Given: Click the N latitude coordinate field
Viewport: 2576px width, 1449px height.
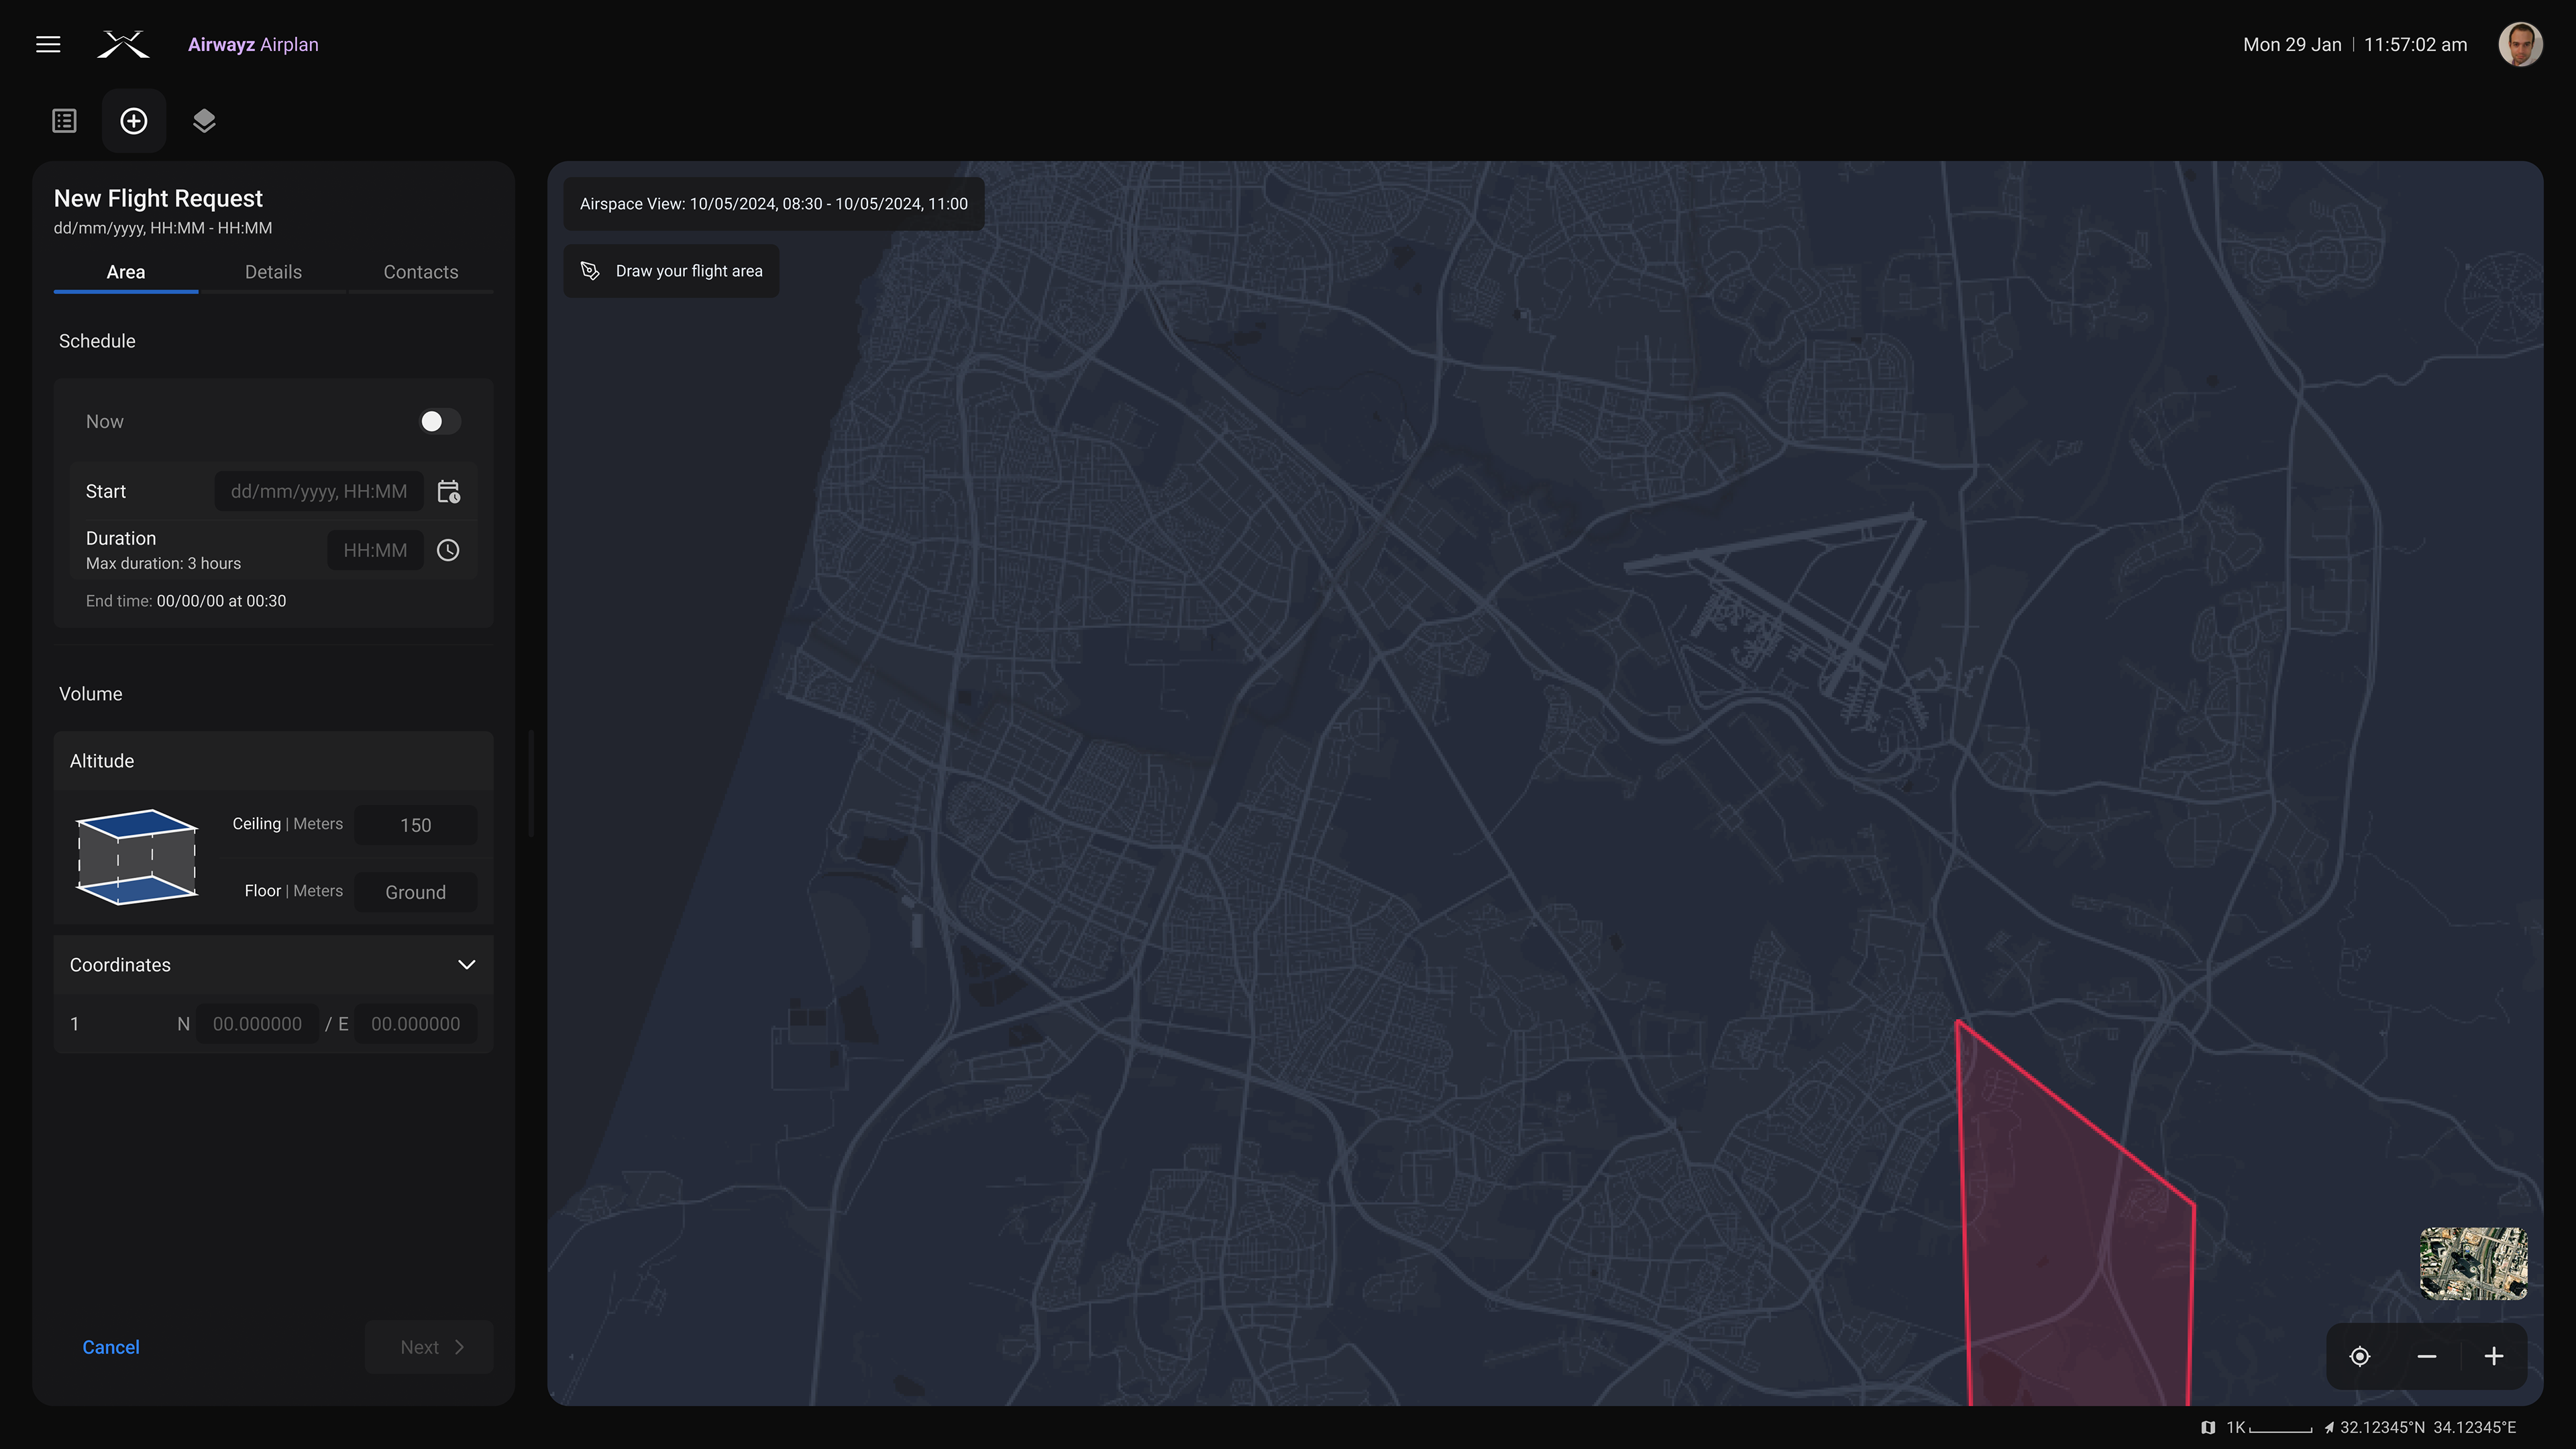Looking at the screenshot, I should [257, 1024].
